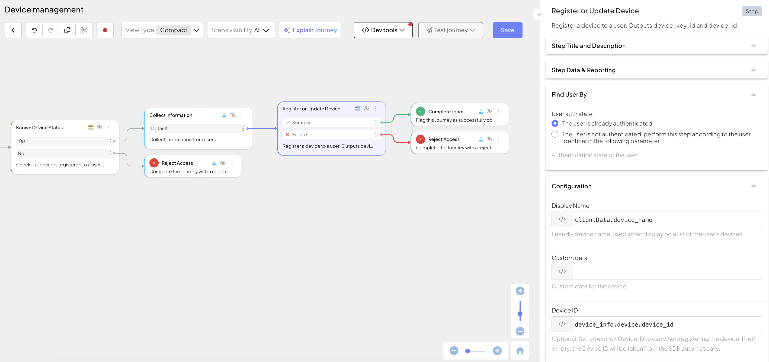This screenshot has width=769, height=362.
Task: Toggle visibility on Complete Journey node
Action: pos(489,111)
